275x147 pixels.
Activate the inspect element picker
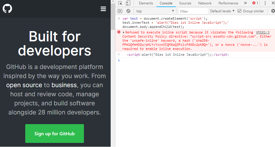(120, 3)
